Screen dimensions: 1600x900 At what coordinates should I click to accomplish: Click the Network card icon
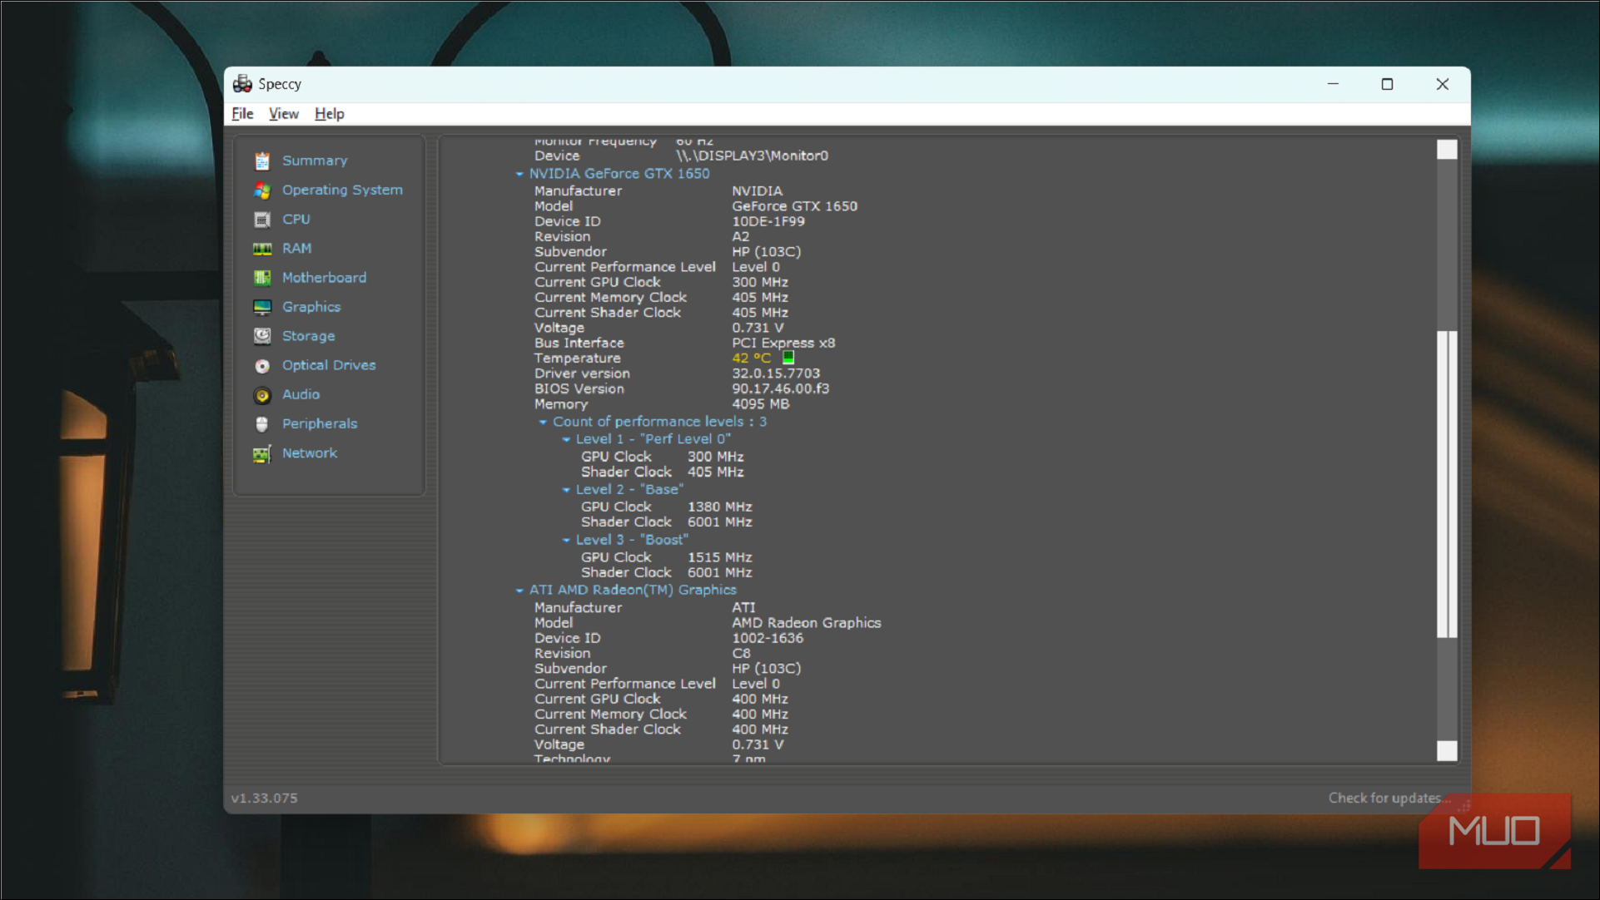coord(262,454)
